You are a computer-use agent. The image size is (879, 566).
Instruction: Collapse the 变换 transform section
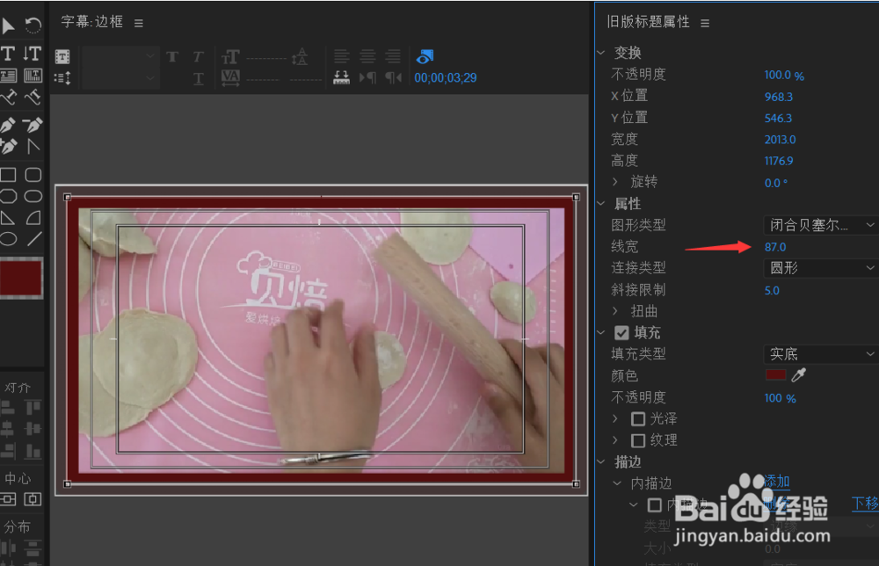(x=601, y=53)
